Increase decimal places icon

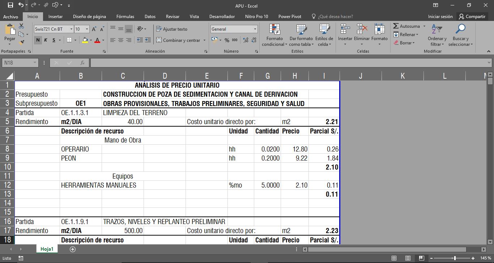(246, 40)
